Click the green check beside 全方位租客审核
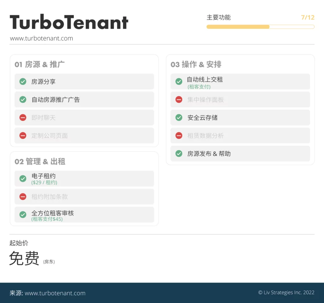Viewport: 324px width, 303px height. click(x=23, y=215)
